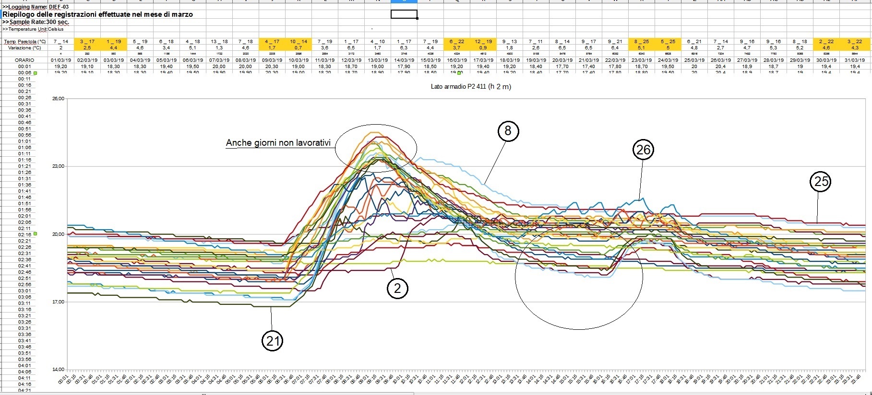Click the 'ORARIO' header cell
This screenshot has height=395, width=872.
point(24,60)
